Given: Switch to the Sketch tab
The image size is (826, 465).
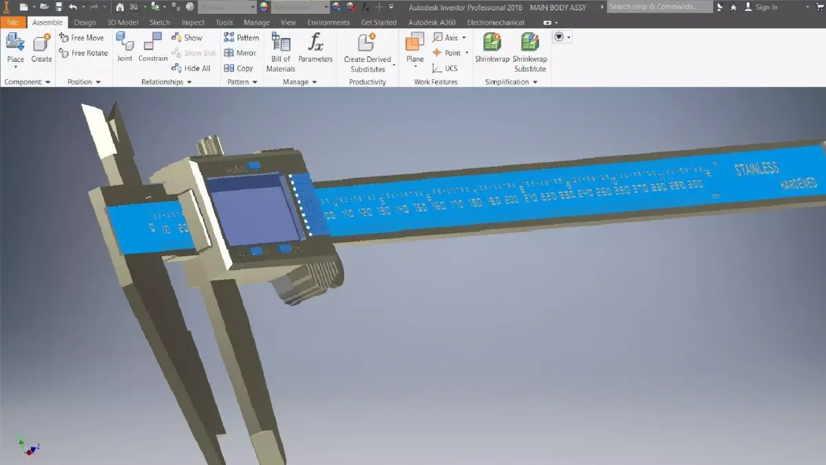Looking at the screenshot, I should click(160, 22).
